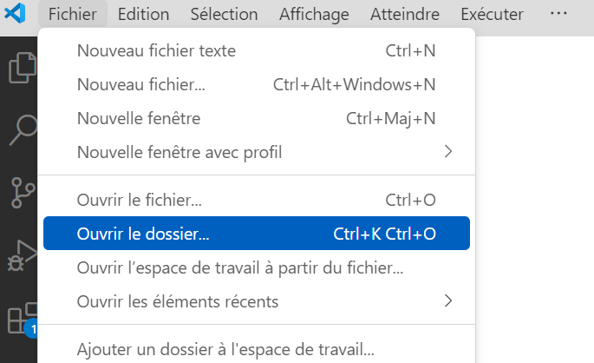The height and width of the screenshot is (363, 594).
Task: Open the Search view icon
Action: tap(23, 130)
